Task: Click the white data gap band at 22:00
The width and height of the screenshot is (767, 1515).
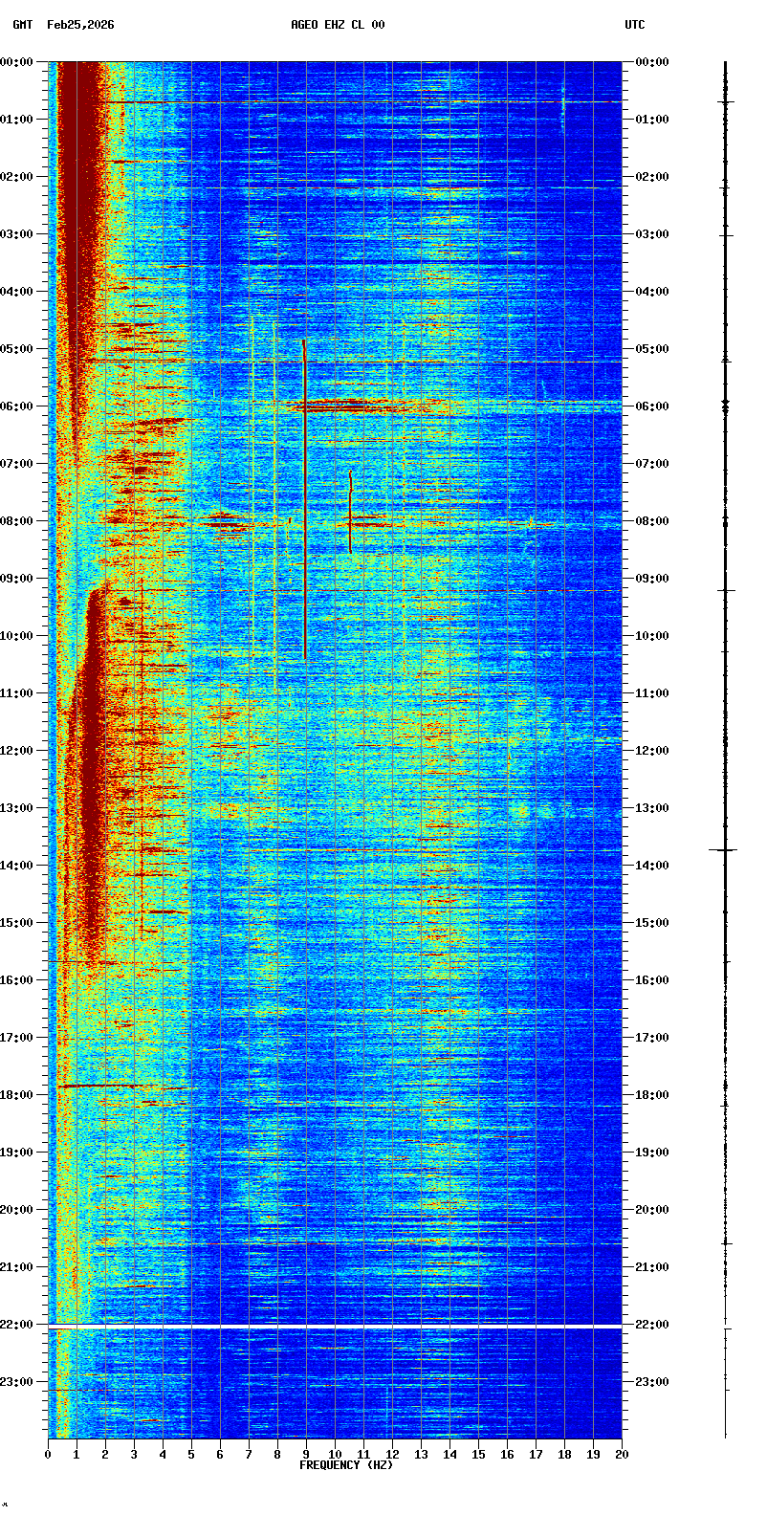Action: (335, 1326)
